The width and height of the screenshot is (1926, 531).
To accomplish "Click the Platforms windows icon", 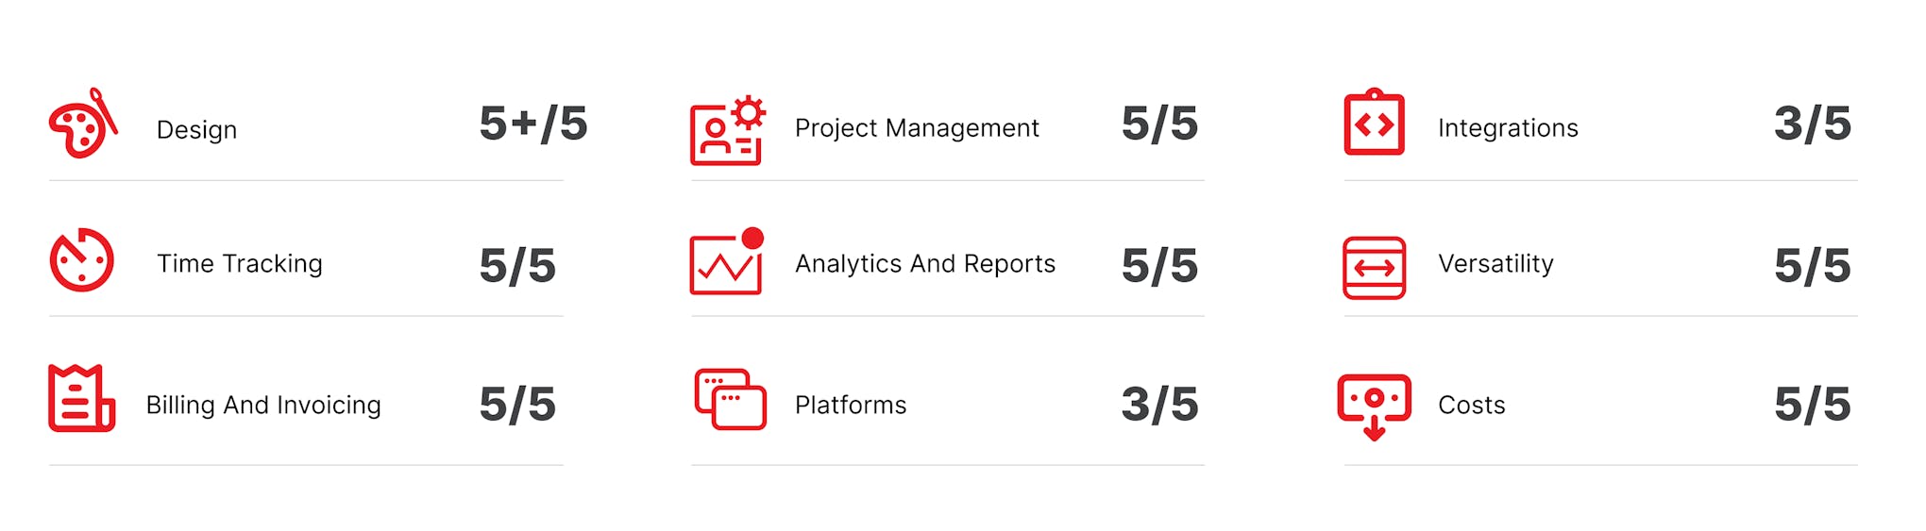I will [x=730, y=399].
